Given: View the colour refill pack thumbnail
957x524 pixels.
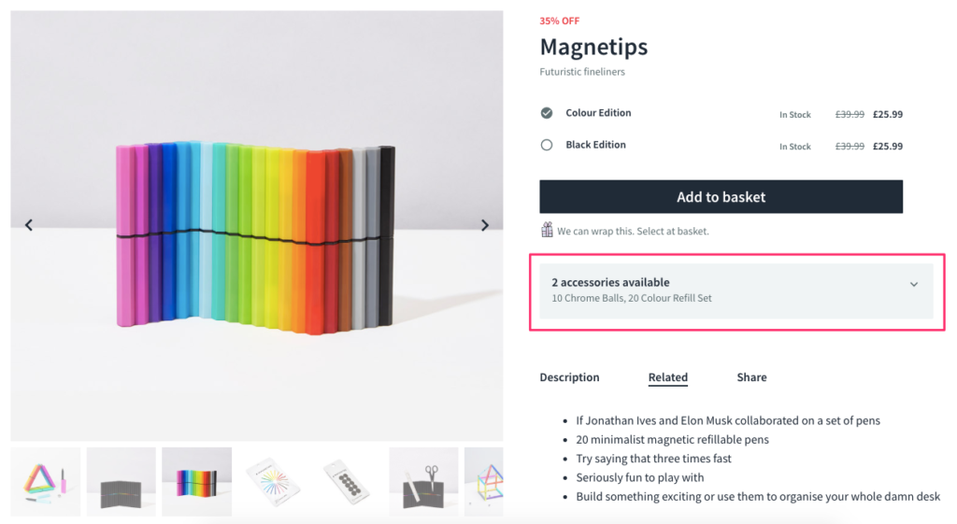Looking at the screenshot, I should point(272,482).
